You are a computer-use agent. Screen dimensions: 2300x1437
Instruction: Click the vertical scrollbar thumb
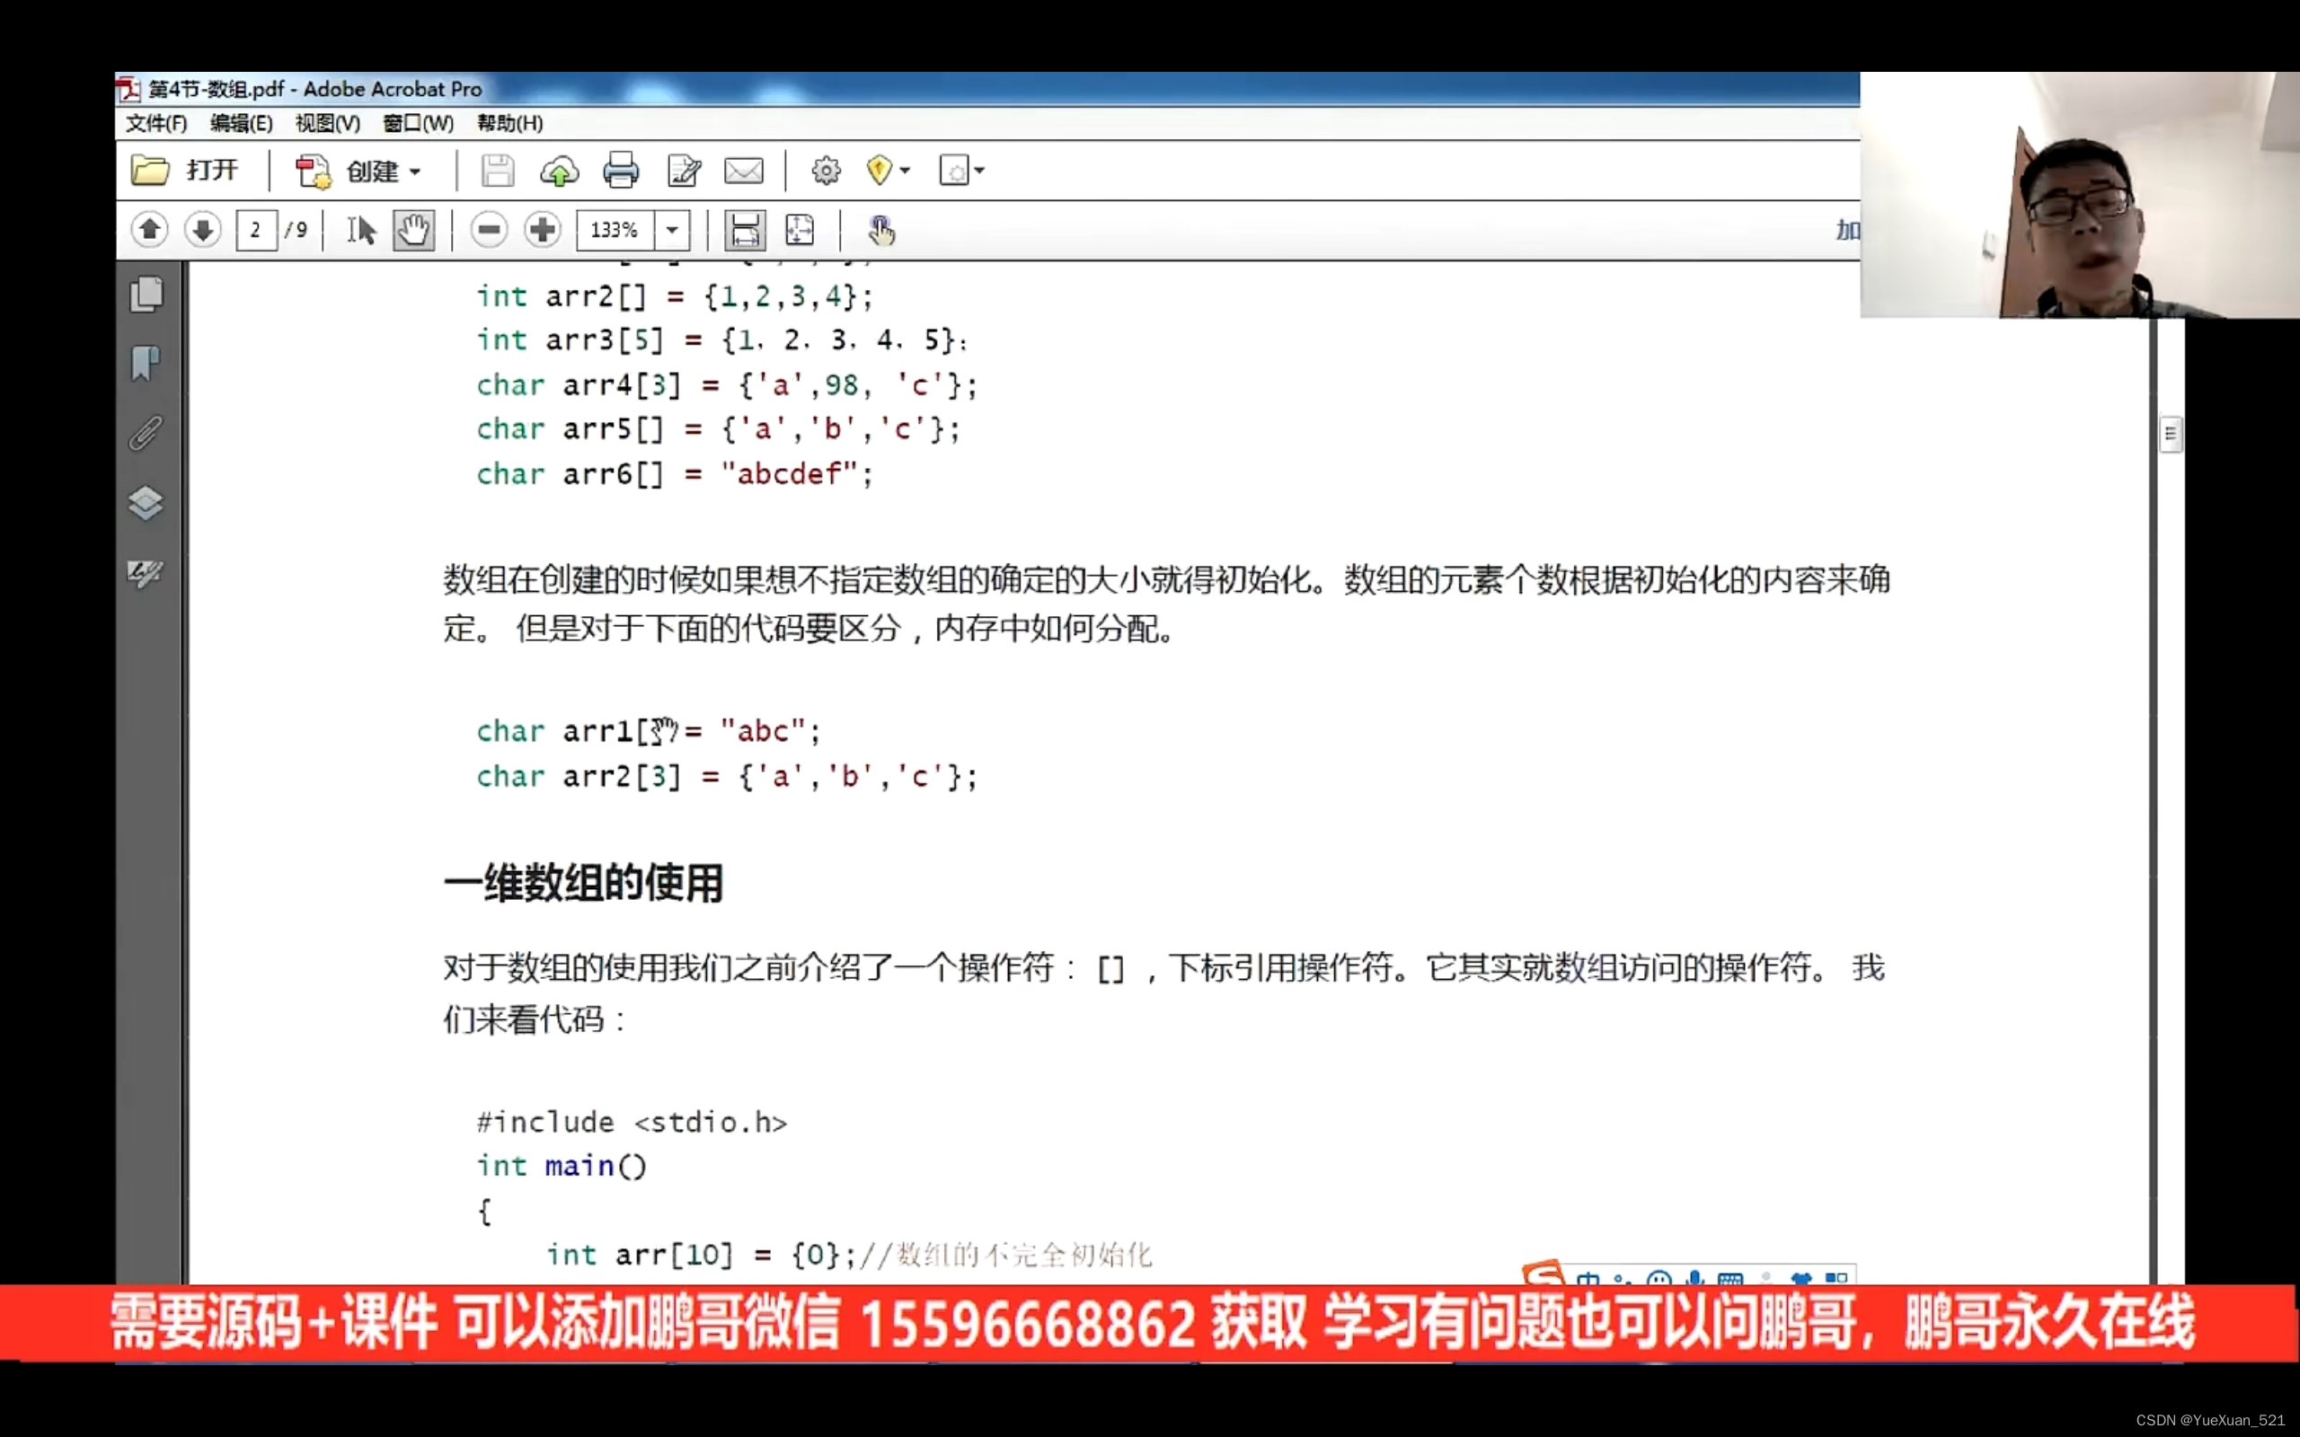[2171, 435]
